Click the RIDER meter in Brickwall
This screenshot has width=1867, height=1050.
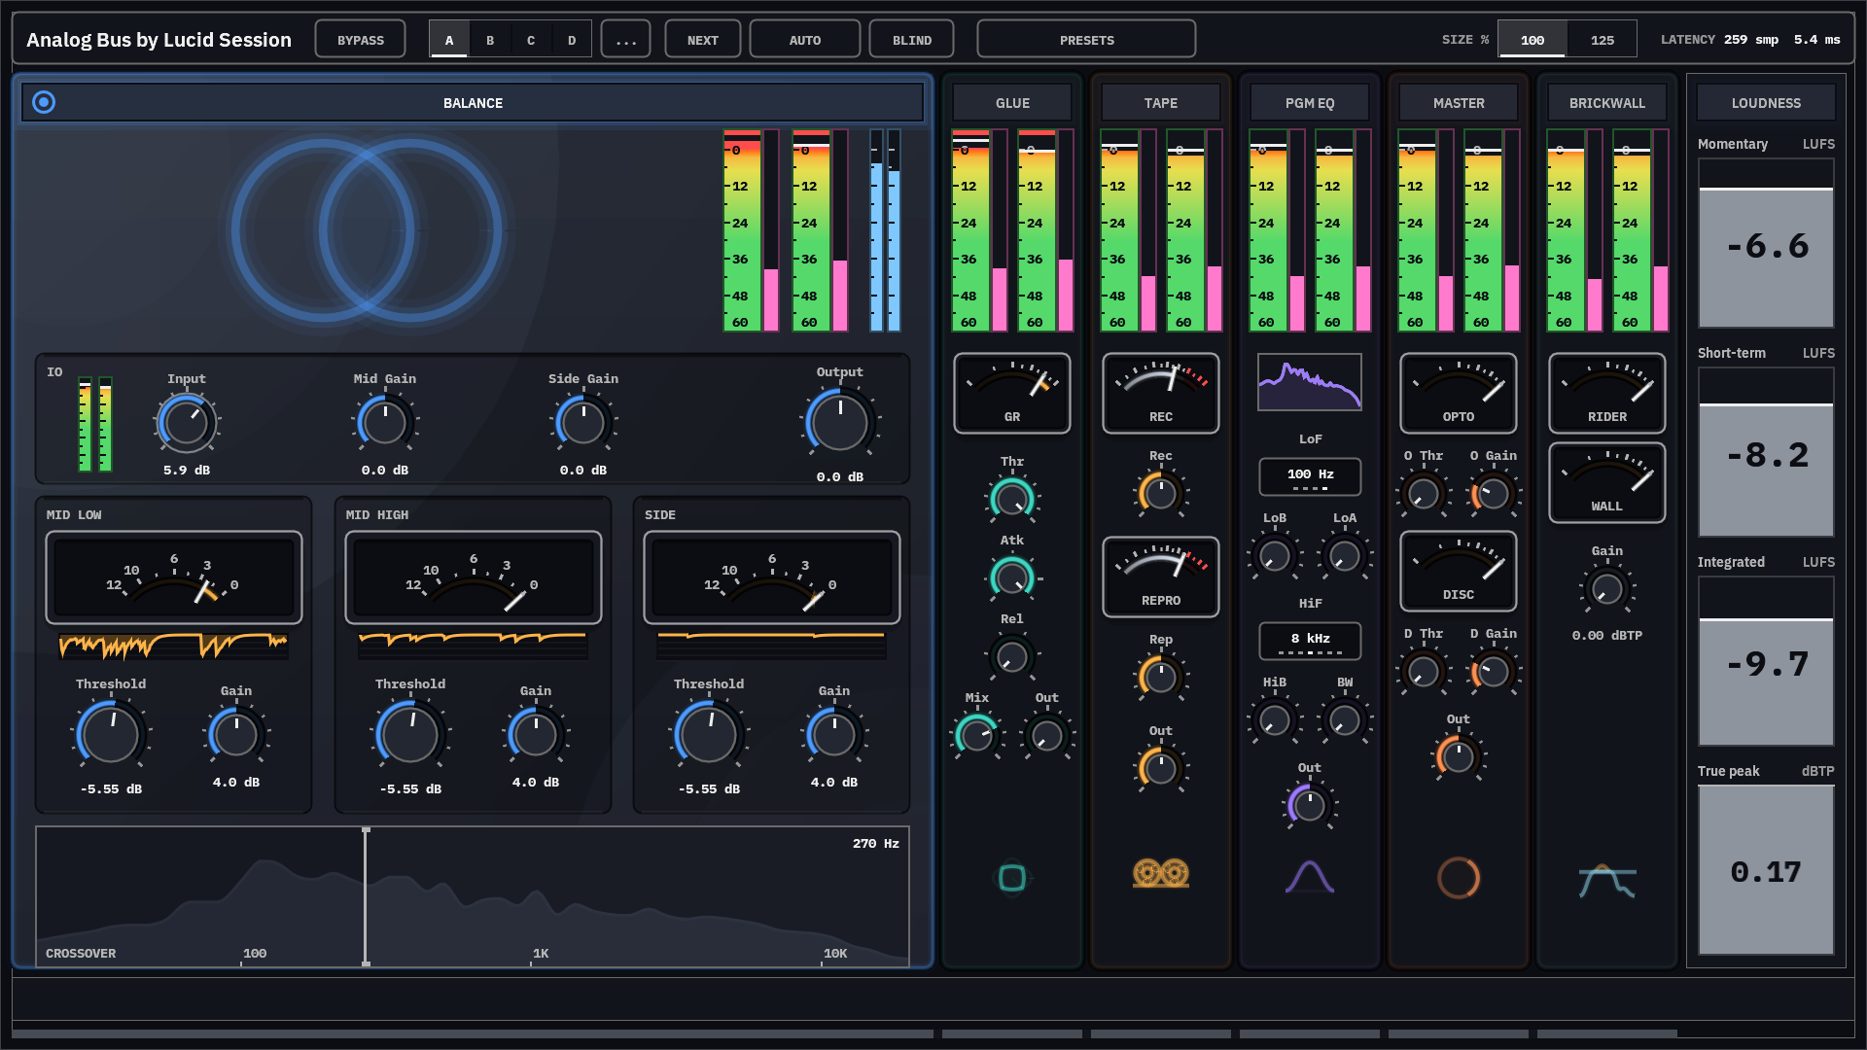(1607, 393)
